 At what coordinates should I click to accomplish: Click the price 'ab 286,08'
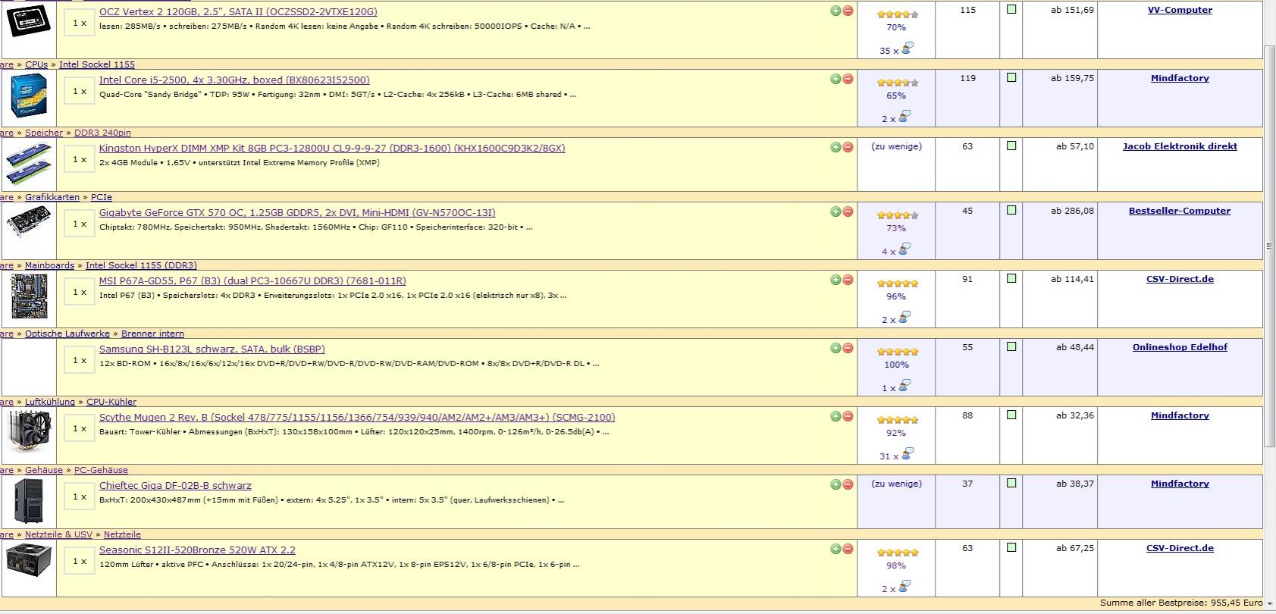pos(1072,211)
